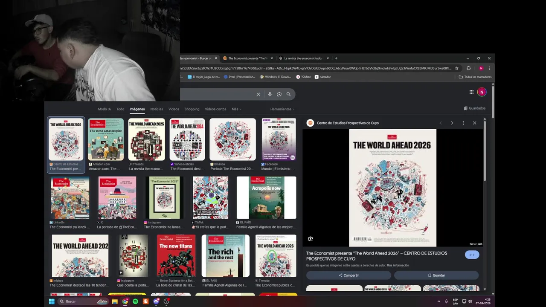Click the Compartir button
The height and width of the screenshot is (307, 546).
349,275
